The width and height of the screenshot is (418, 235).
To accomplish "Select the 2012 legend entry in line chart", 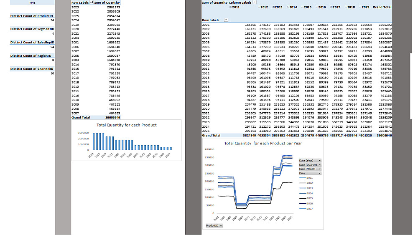I will coord(306,183).
